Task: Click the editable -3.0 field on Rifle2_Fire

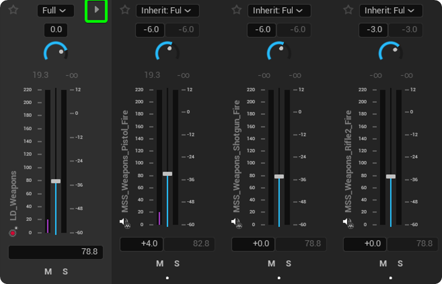Action: [x=374, y=30]
